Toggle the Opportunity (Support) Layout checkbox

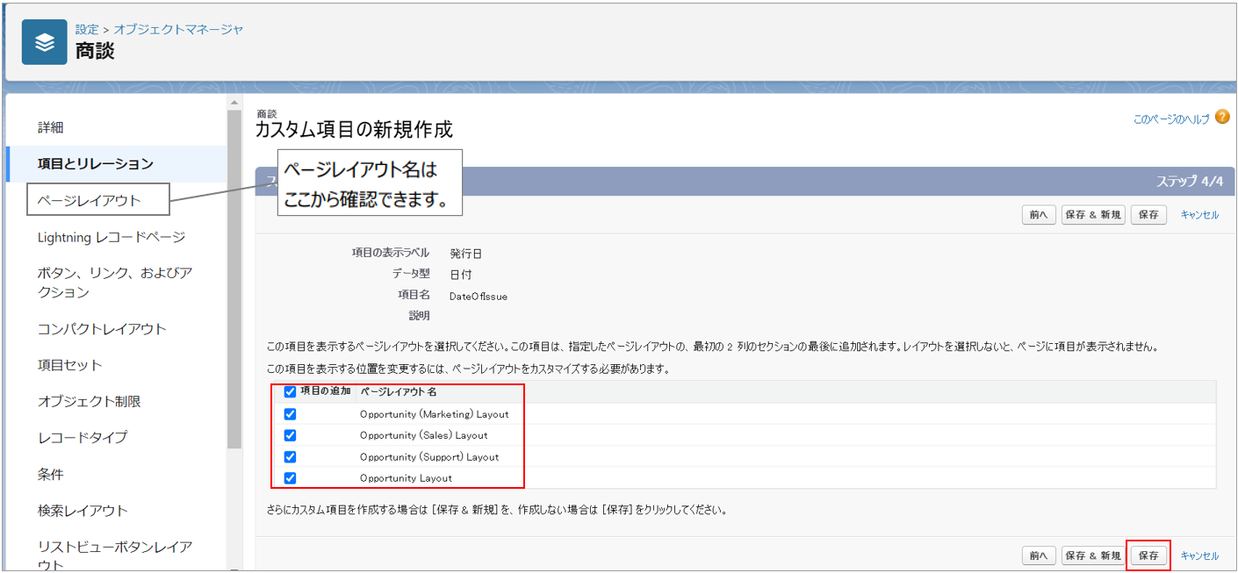291,456
